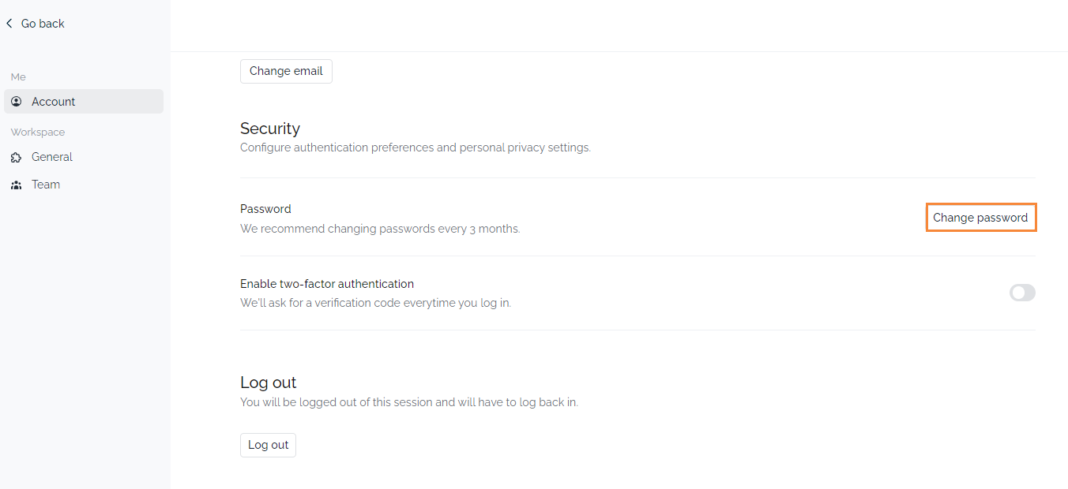Open the General workspace settings label
1068x489 pixels.
tap(52, 157)
